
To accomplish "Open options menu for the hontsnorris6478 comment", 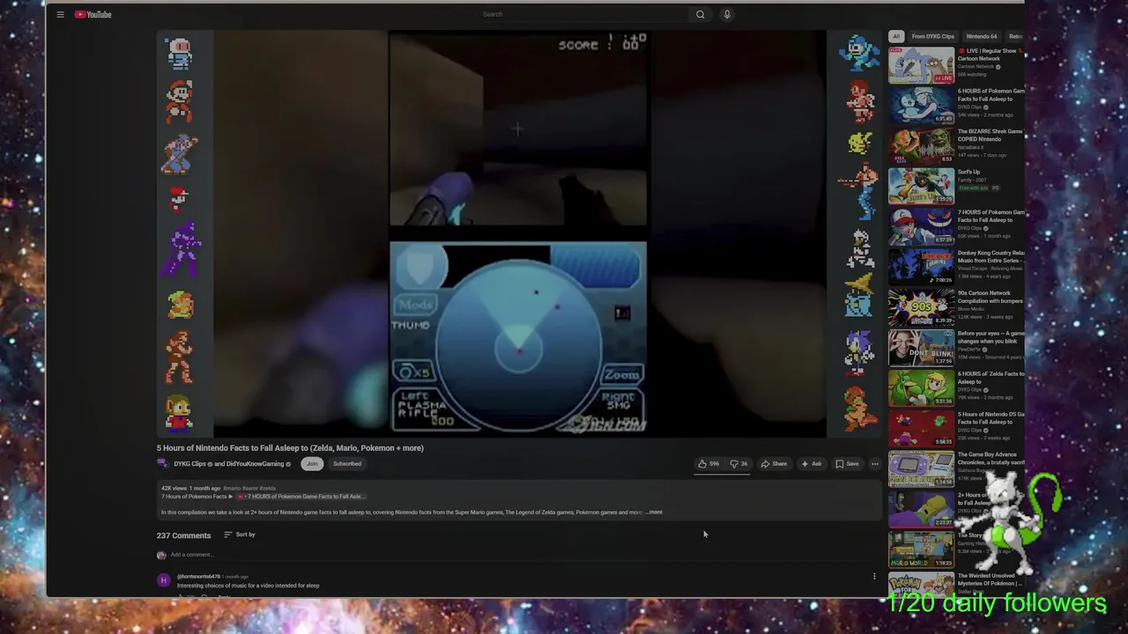I will pos(874,577).
